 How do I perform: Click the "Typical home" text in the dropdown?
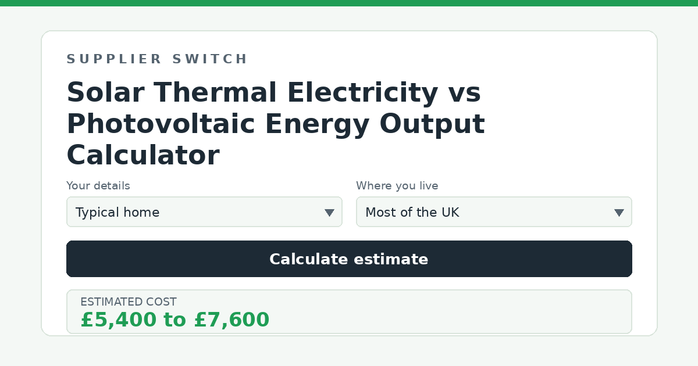[x=117, y=213]
